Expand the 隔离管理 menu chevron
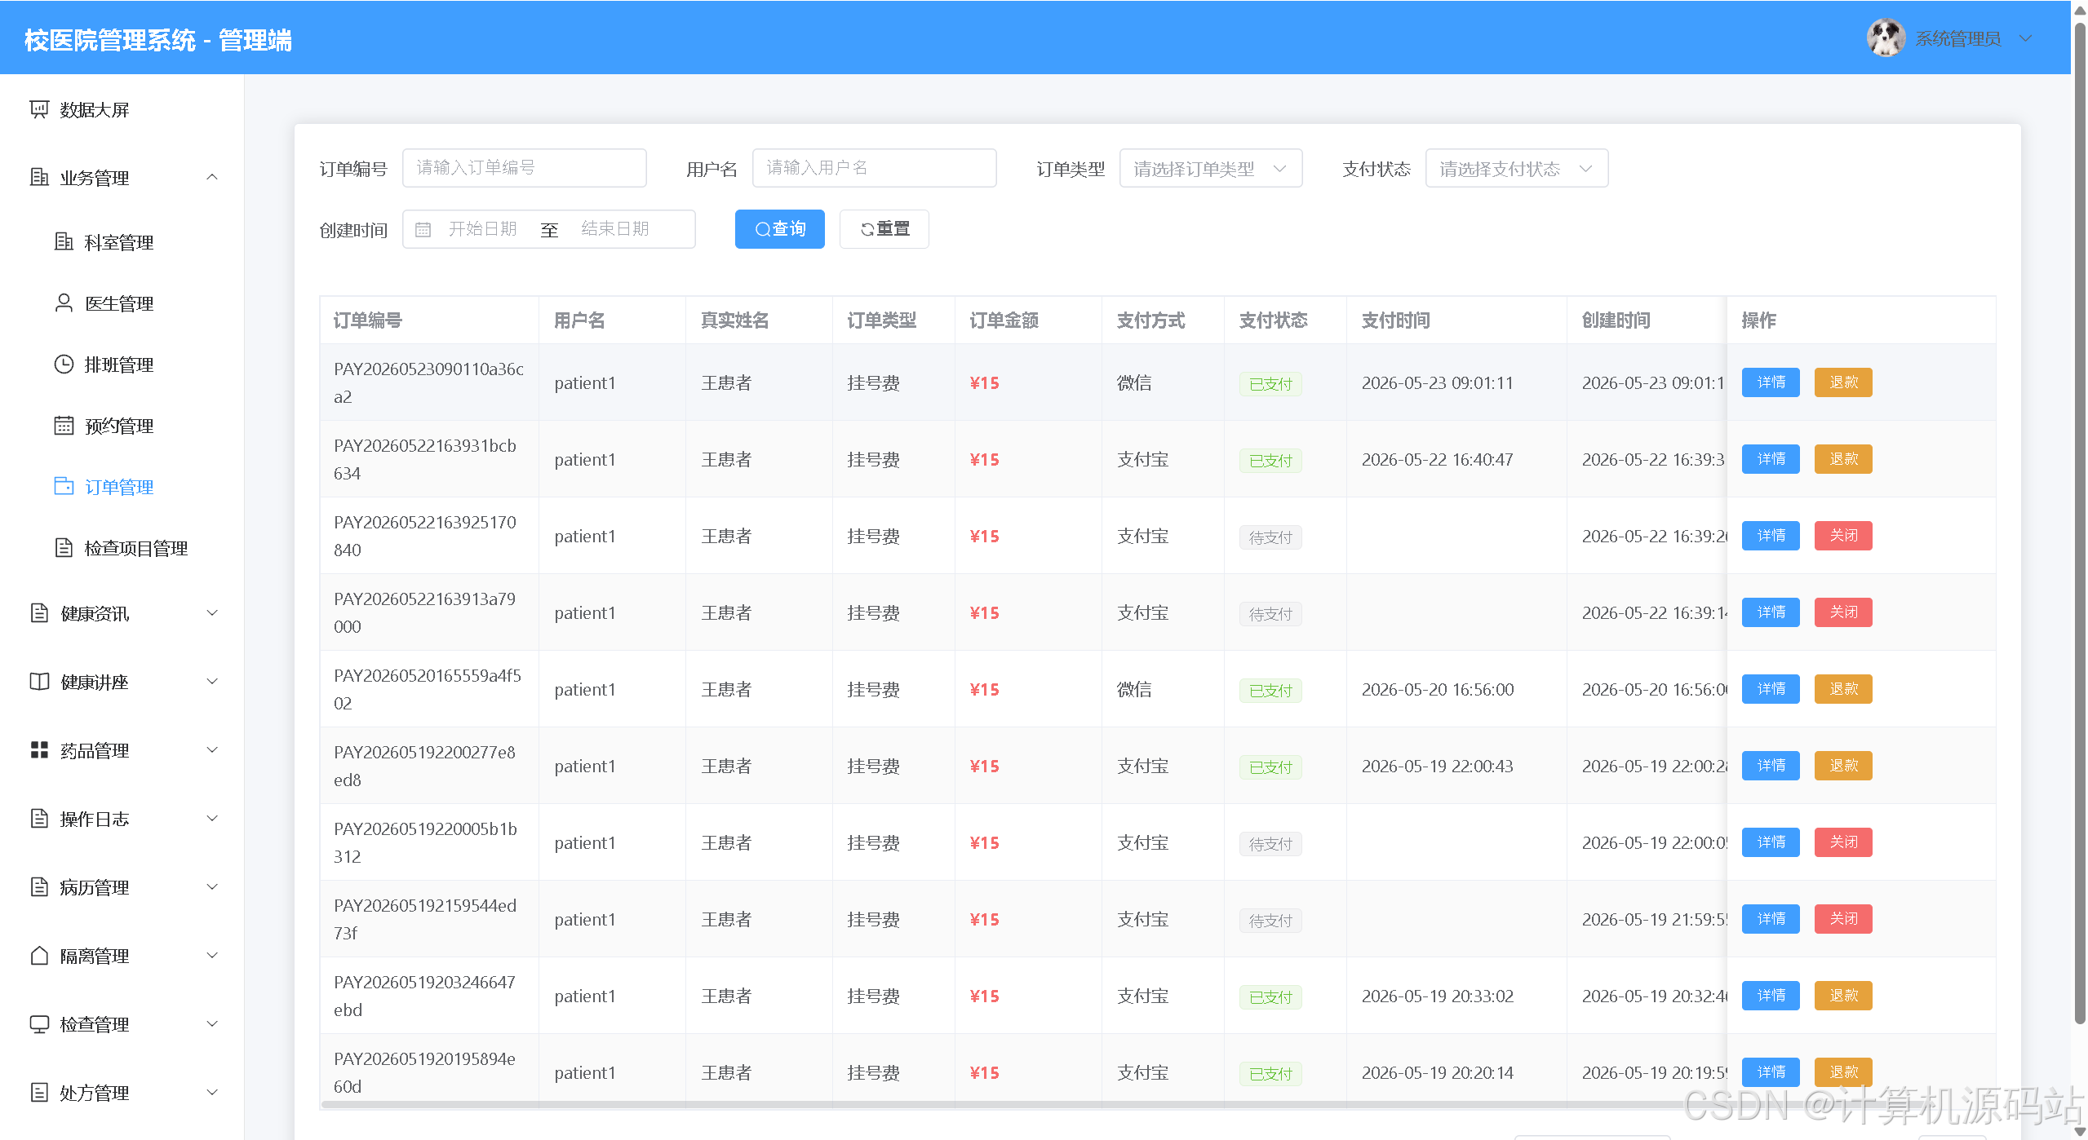The width and height of the screenshot is (2088, 1140). click(212, 955)
